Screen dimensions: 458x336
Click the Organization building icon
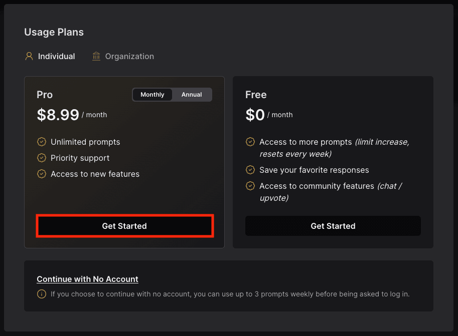(x=96, y=56)
